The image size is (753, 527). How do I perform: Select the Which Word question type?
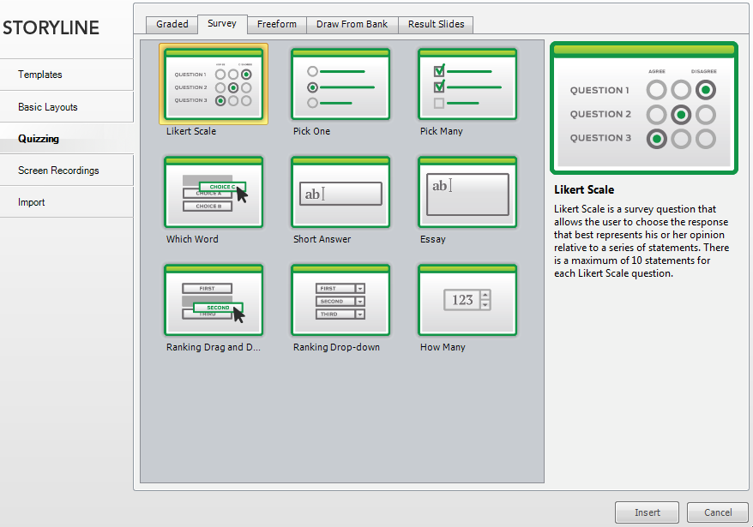(213, 191)
